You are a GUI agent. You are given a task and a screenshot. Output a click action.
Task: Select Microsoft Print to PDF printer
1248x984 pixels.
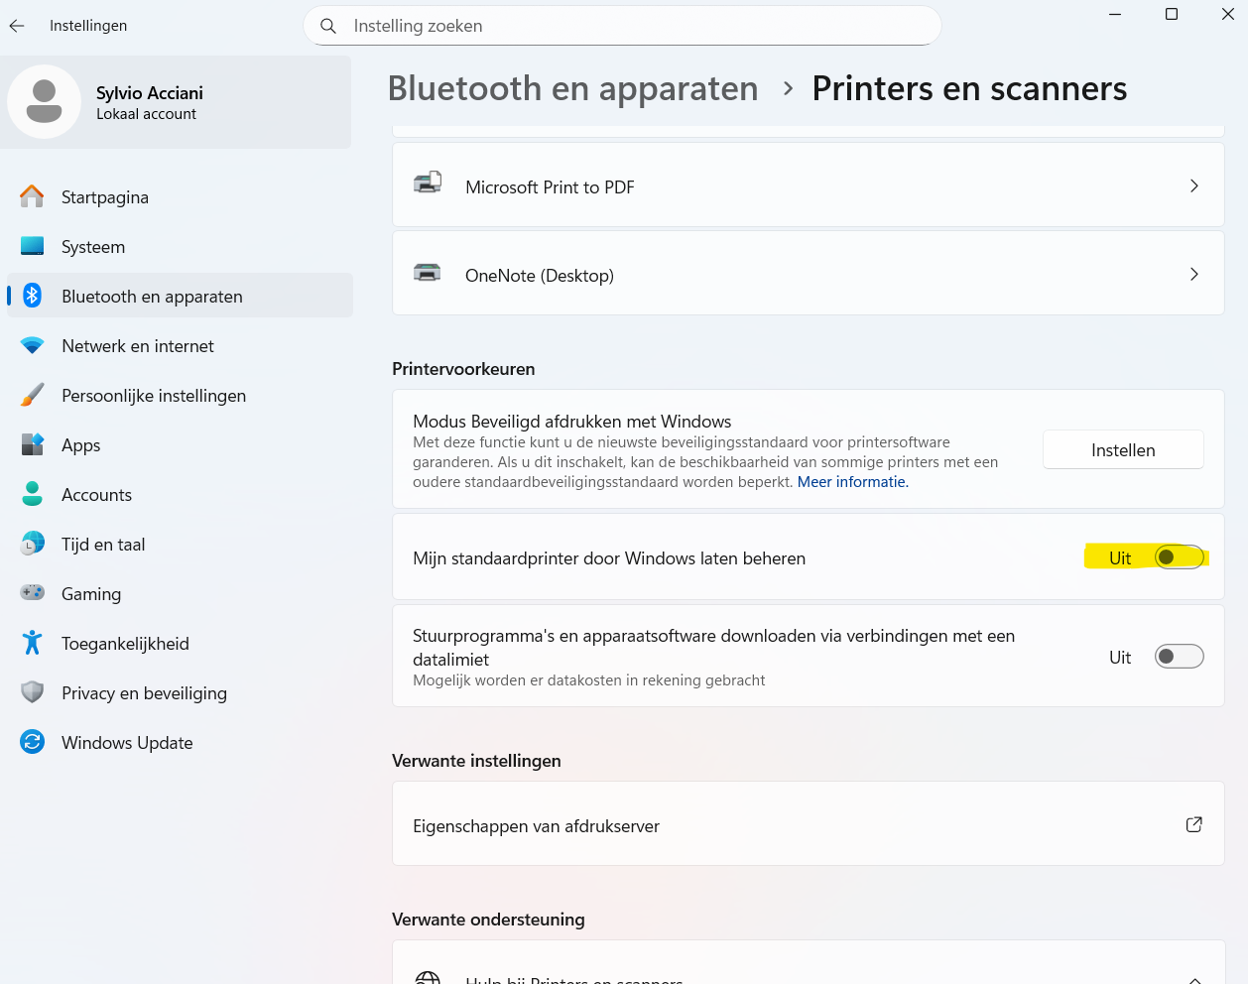tap(809, 184)
